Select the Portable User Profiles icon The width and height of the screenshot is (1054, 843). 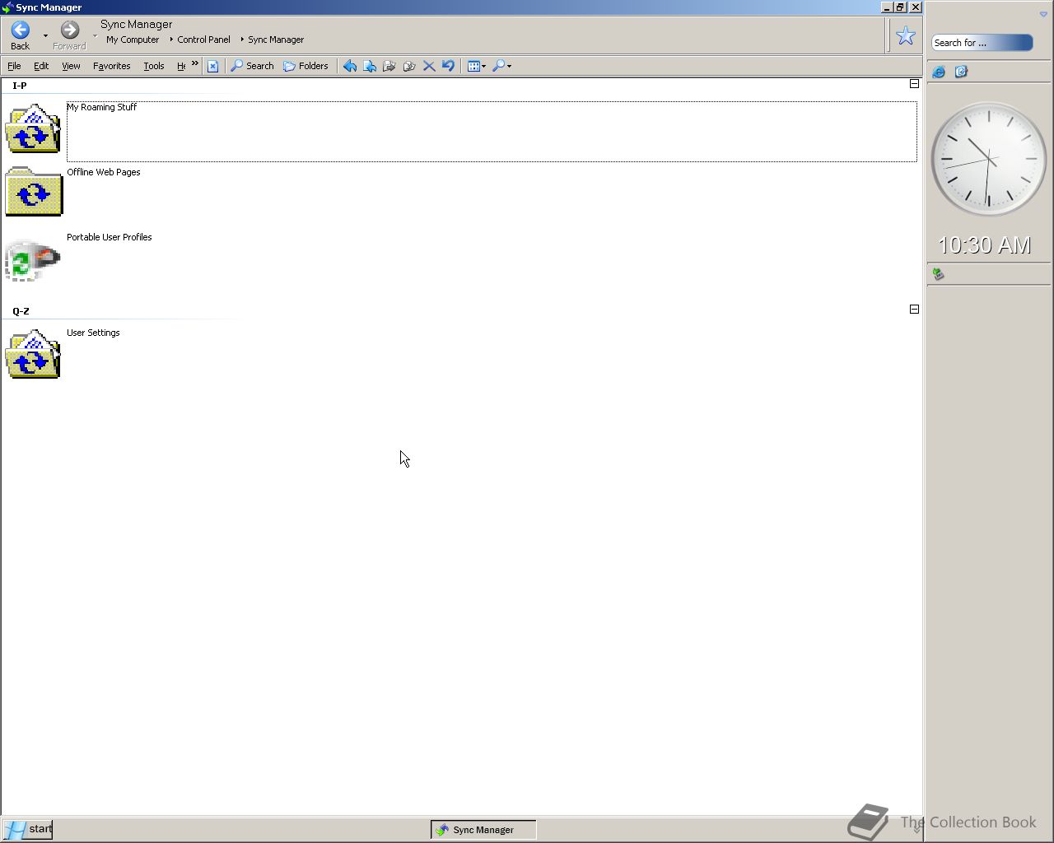(33, 260)
